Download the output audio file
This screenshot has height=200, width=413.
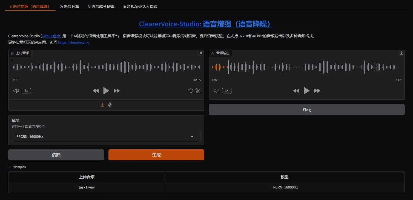401,53
